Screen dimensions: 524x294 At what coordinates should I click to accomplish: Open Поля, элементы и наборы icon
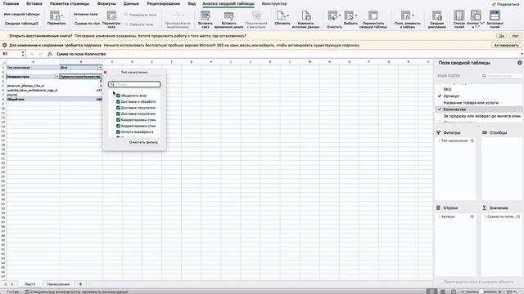coord(406,16)
